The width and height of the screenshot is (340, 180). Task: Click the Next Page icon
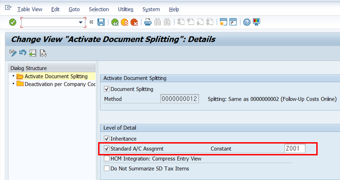pos(200,22)
